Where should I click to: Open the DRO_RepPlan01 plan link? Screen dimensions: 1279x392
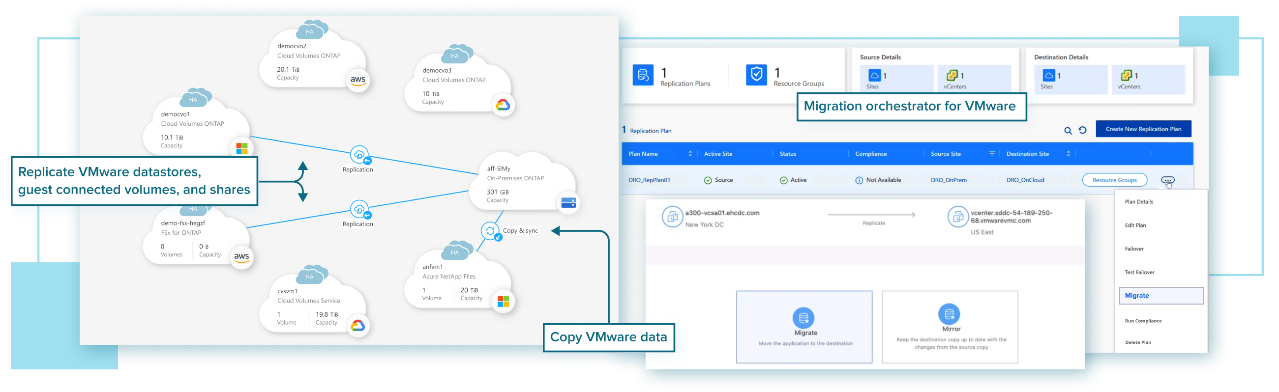pyautogui.click(x=649, y=180)
